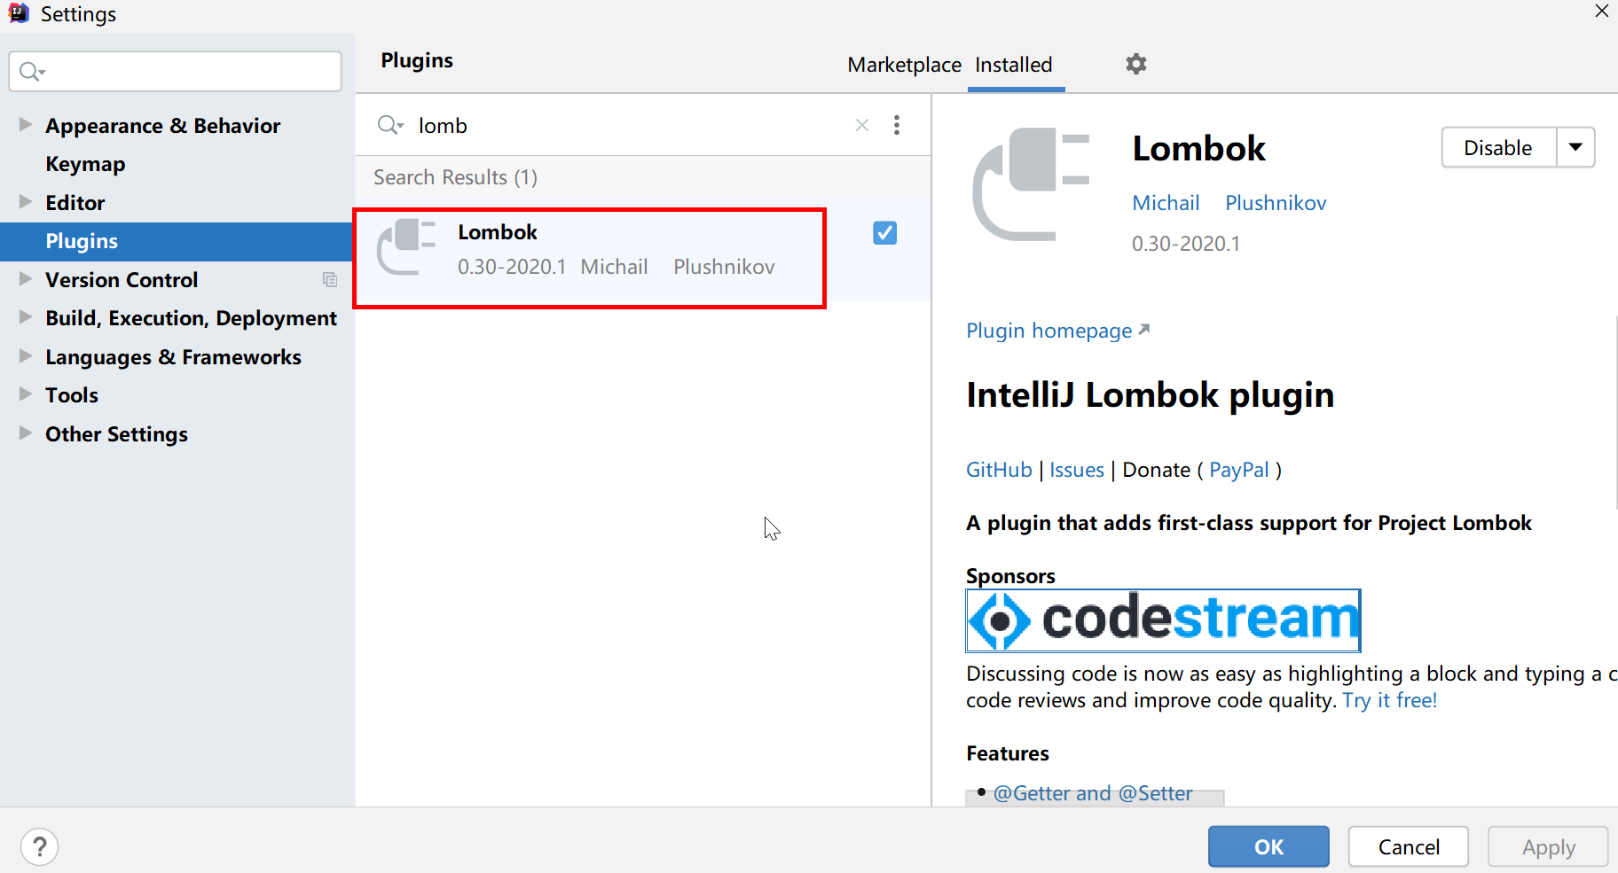
Task: Close the Settings window
Action: point(1601,12)
